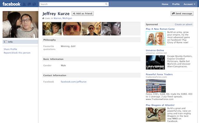Open Profile from top navigation
The width and height of the screenshot is (199, 123).
pyautogui.click(x=176, y=4)
